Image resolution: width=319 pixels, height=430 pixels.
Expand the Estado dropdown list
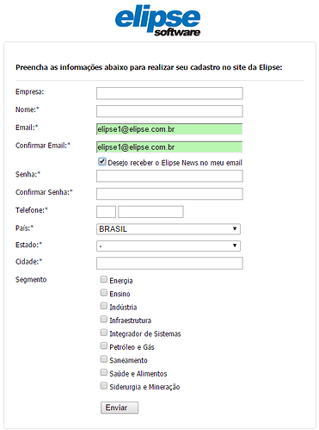coord(169,246)
